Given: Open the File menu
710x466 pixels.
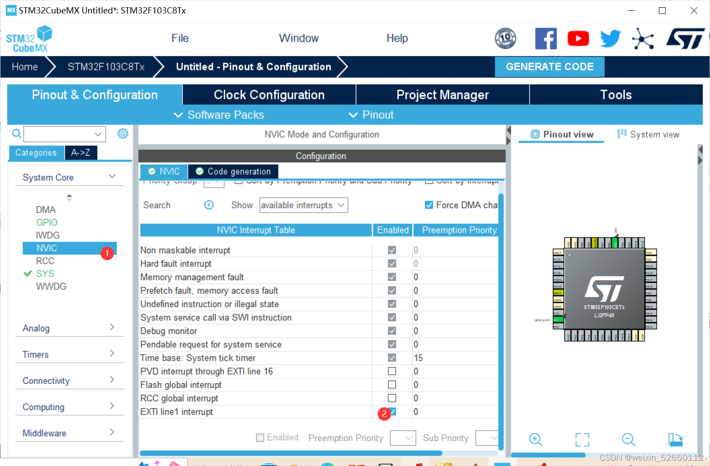Looking at the screenshot, I should pos(180,38).
